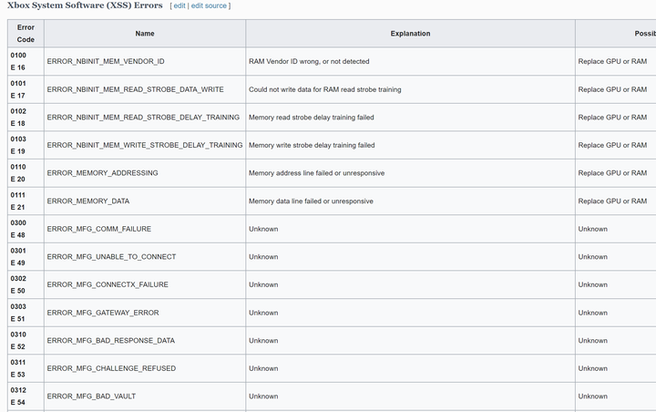Select the ERROR_MEMORY_DATA row name
656x412 pixels.
point(87,201)
